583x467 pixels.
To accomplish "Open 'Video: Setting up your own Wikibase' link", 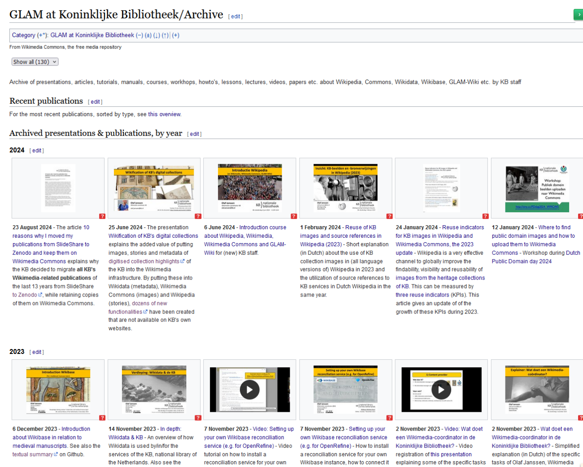I will (249, 437).
